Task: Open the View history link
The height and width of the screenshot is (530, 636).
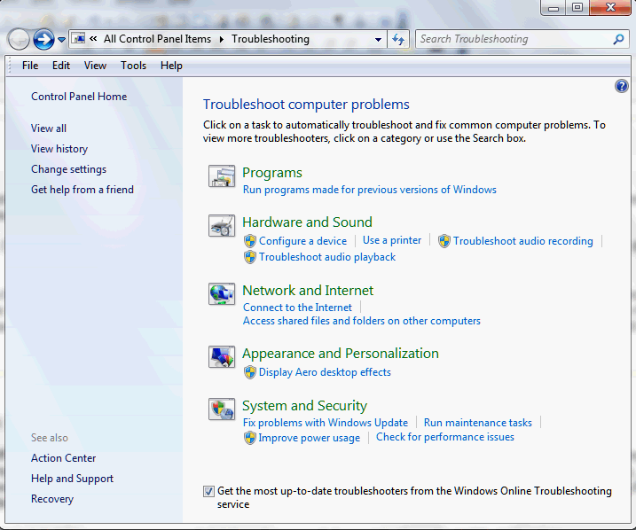Action: tap(59, 149)
